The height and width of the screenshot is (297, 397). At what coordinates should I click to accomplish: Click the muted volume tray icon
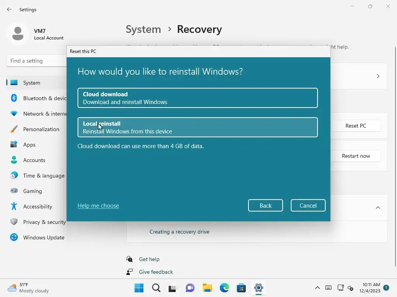click(350, 288)
